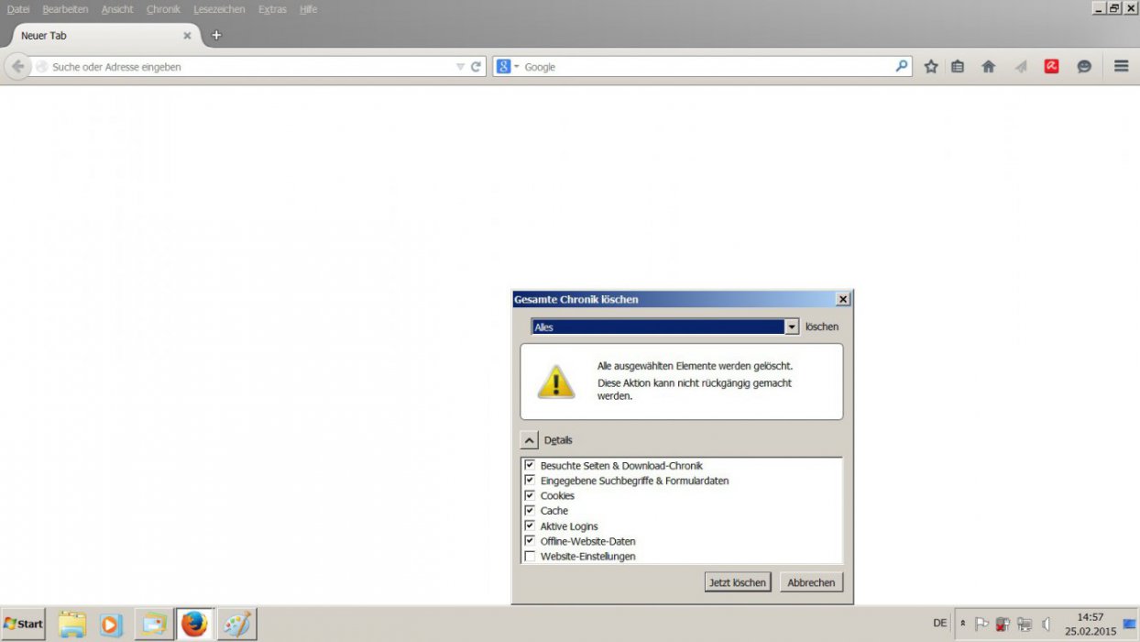Enable the Website-Einstellungen checkbox
The height and width of the screenshot is (642, 1140).
529,557
